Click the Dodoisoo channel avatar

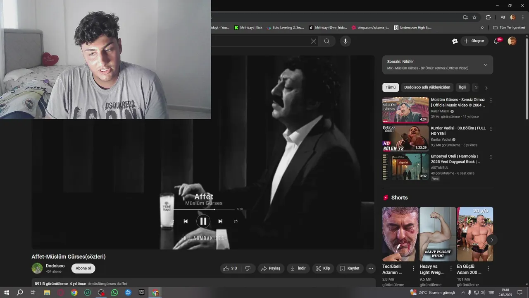pos(37,268)
